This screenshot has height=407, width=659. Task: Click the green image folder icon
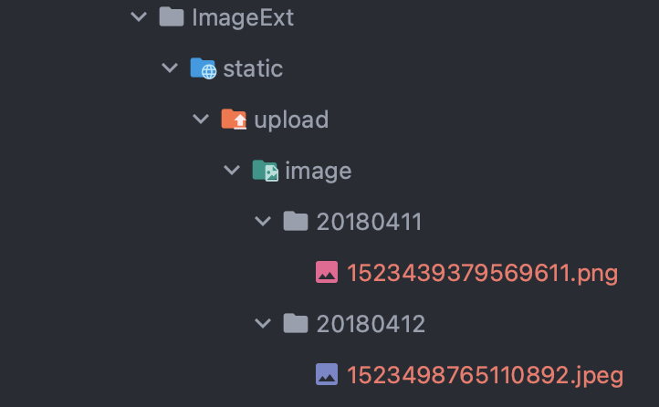pyautogui.click(x=265, y=171)
